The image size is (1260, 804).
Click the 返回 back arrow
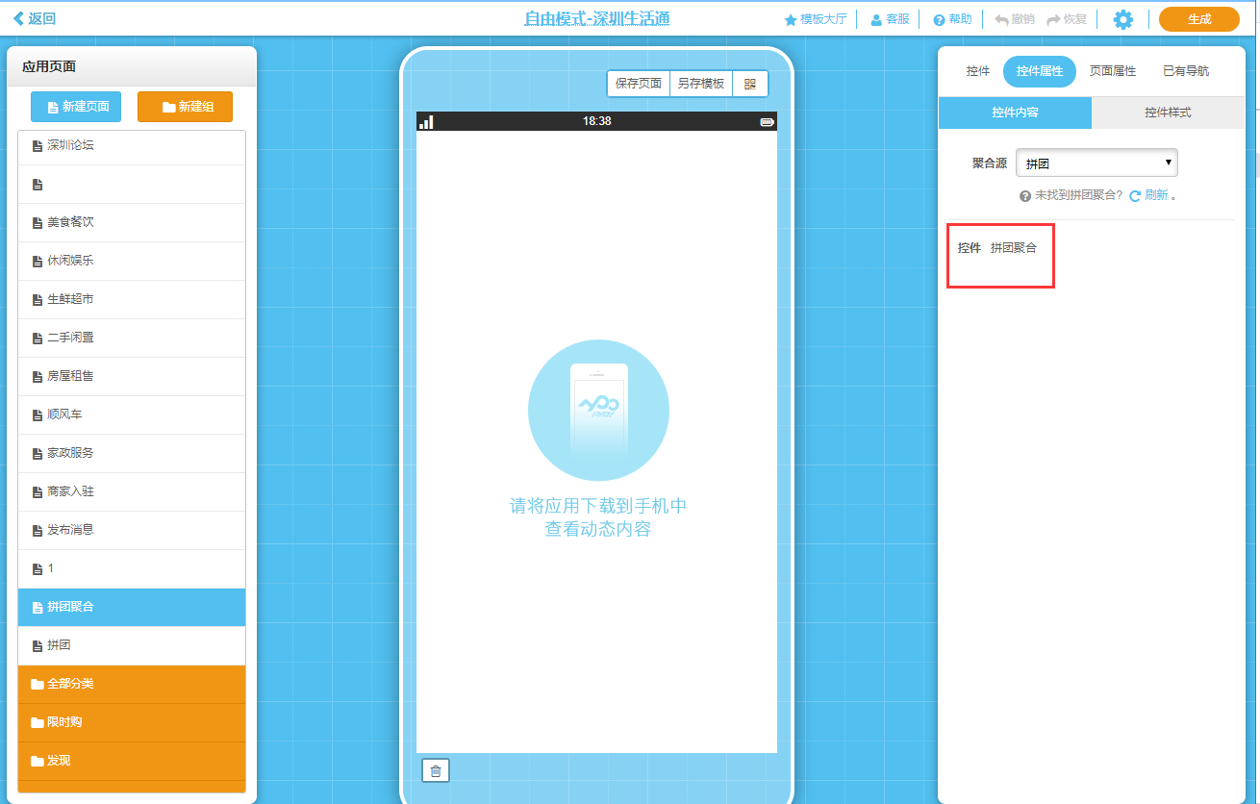35,18
